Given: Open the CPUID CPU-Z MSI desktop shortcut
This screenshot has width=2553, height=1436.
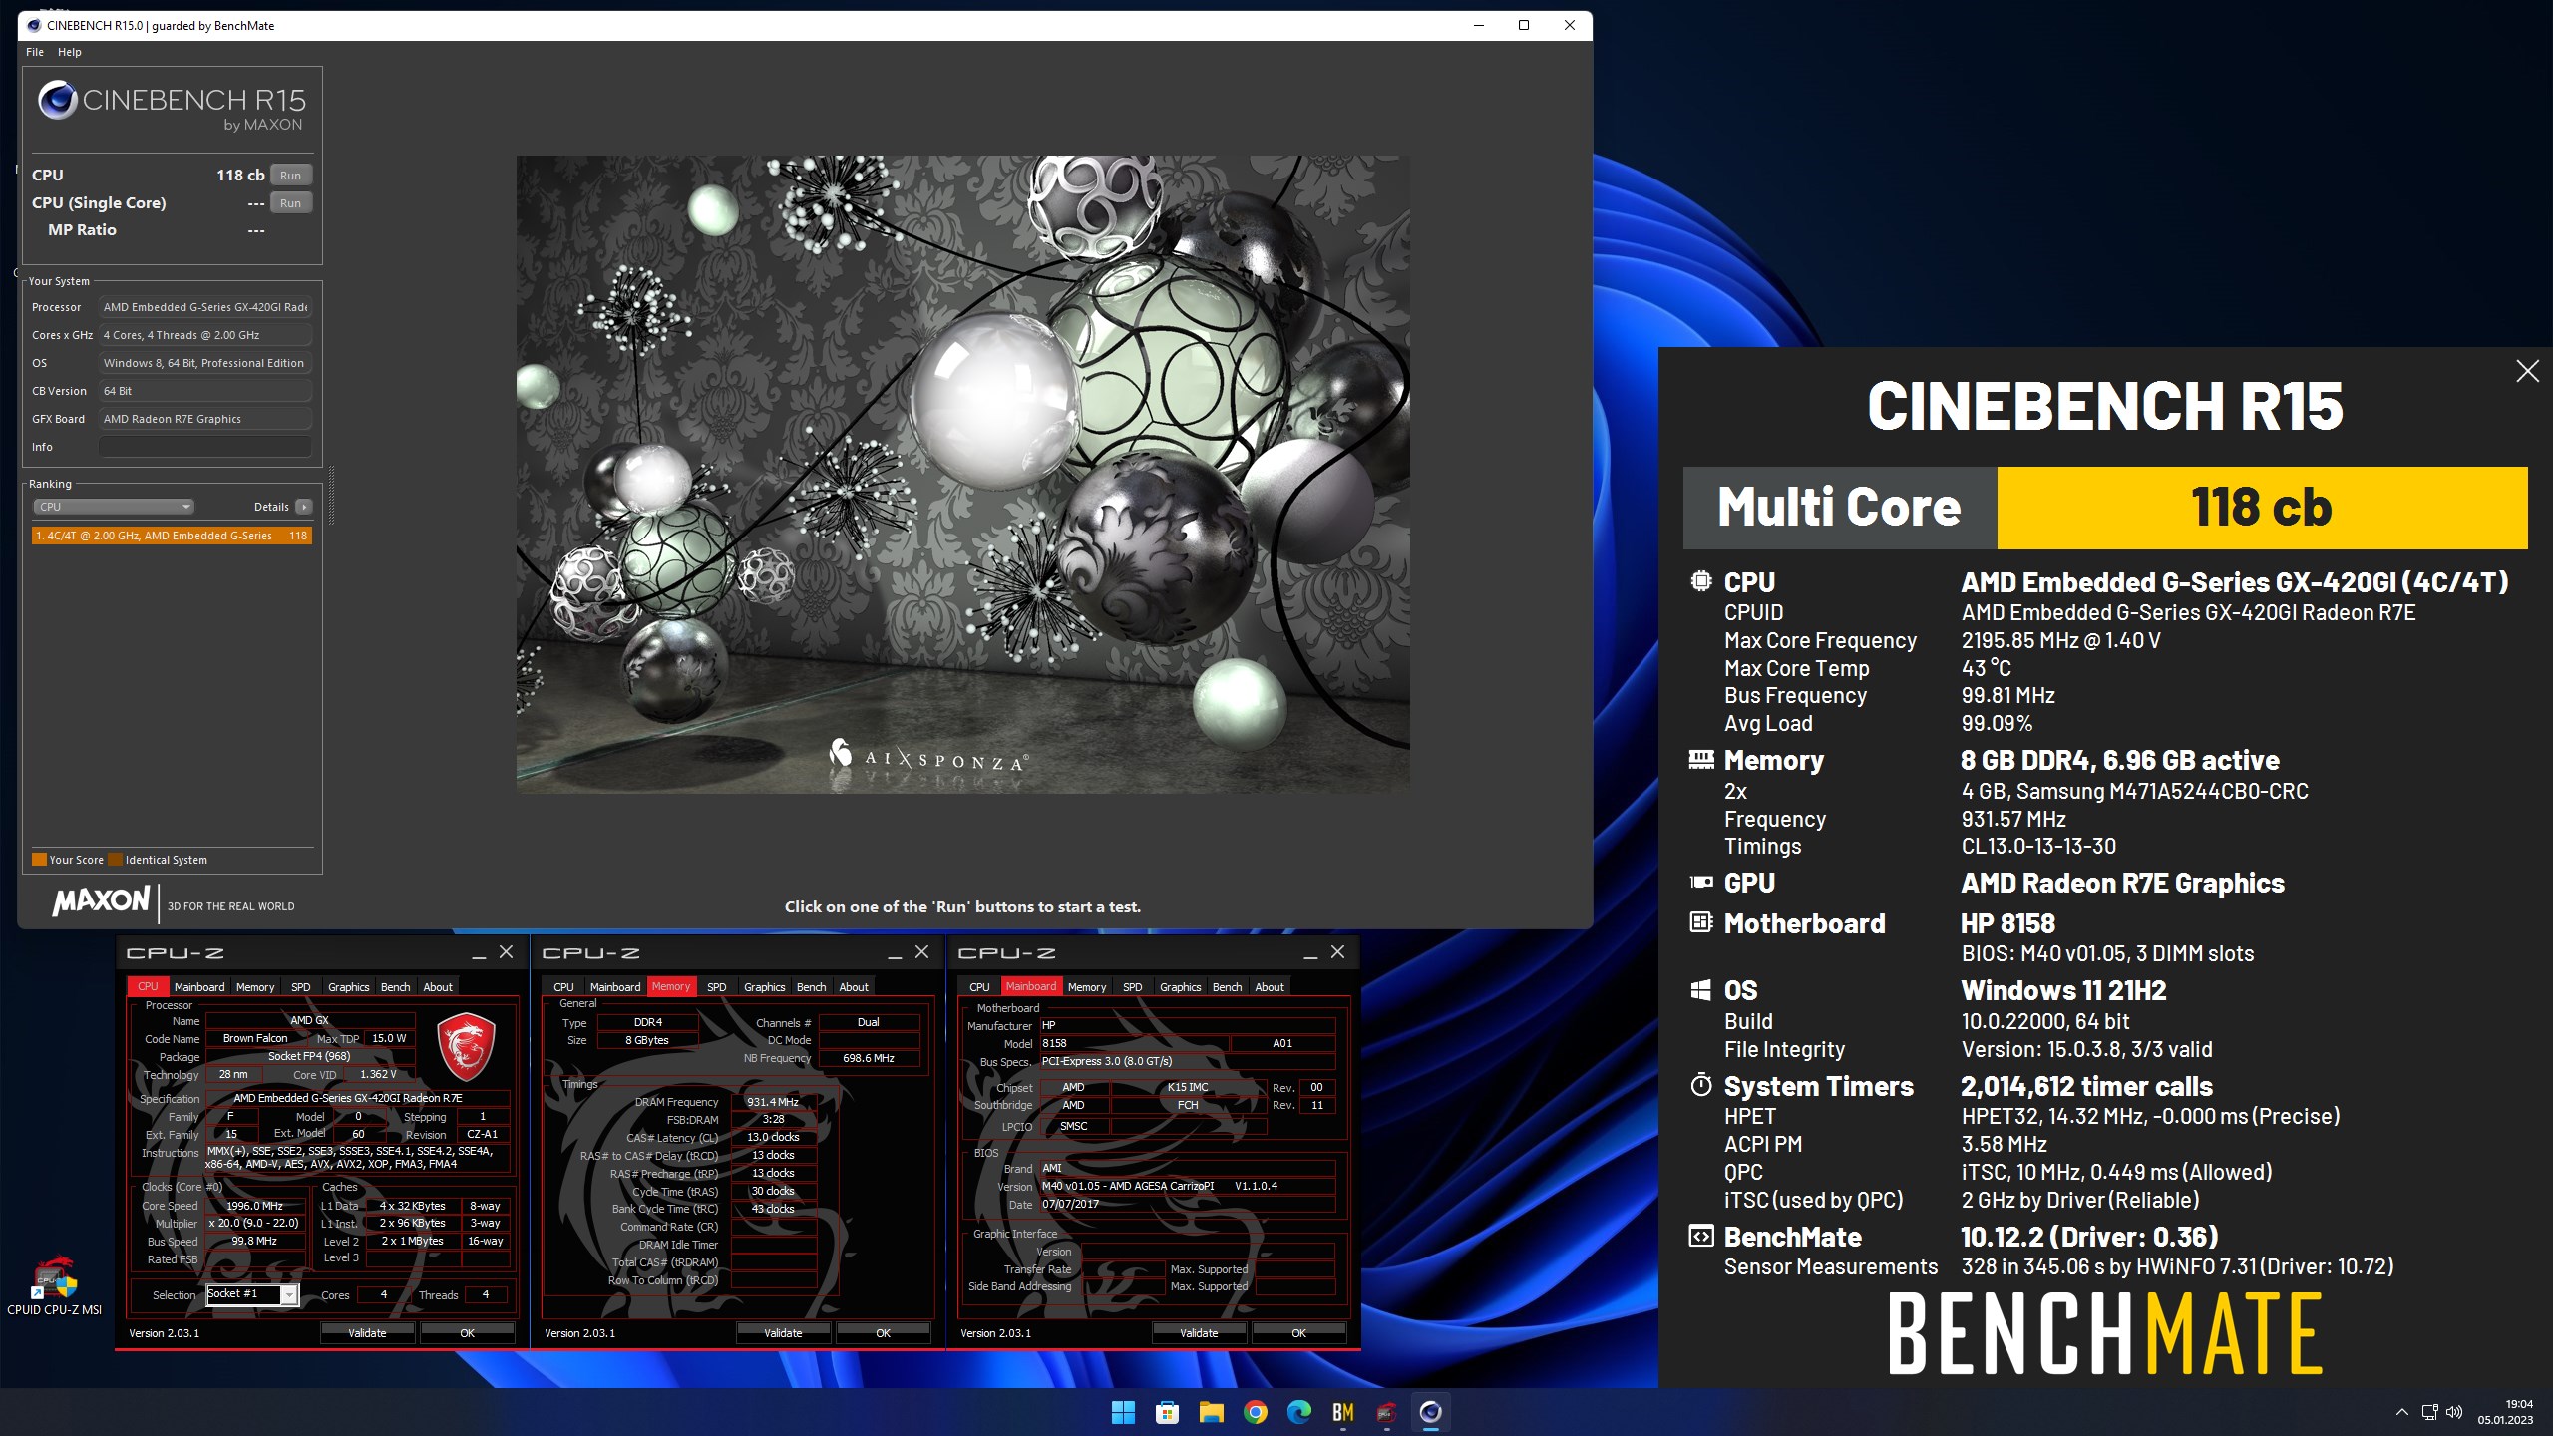Looking at the screenshot, I should tap(55, 1286).
